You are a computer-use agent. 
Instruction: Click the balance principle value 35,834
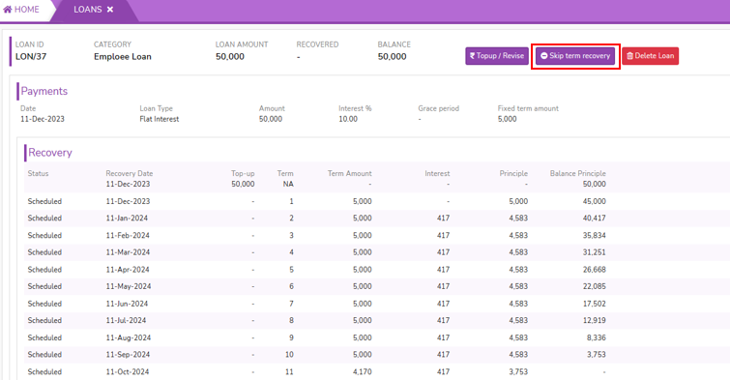click(x=594, y=235)
